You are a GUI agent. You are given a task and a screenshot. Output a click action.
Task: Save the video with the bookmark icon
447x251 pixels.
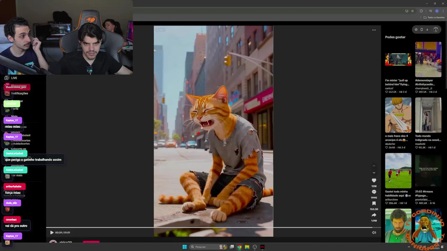tap(374, 203)
